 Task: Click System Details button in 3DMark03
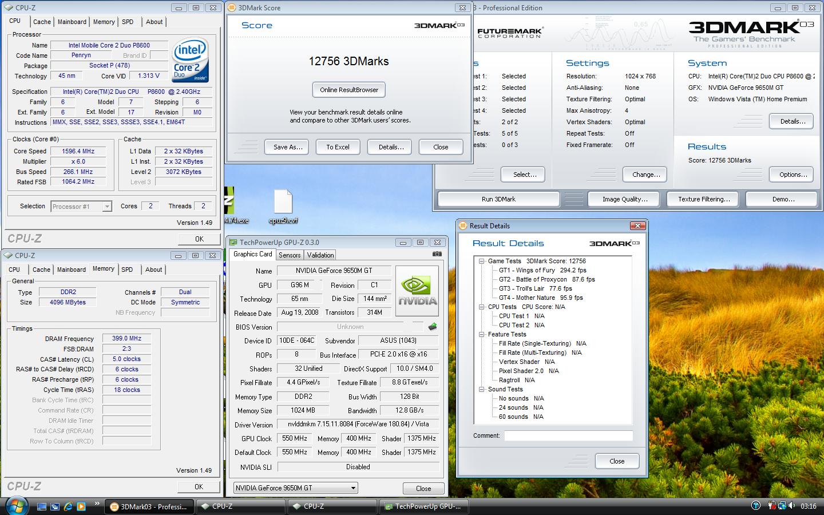click(793, 121)
